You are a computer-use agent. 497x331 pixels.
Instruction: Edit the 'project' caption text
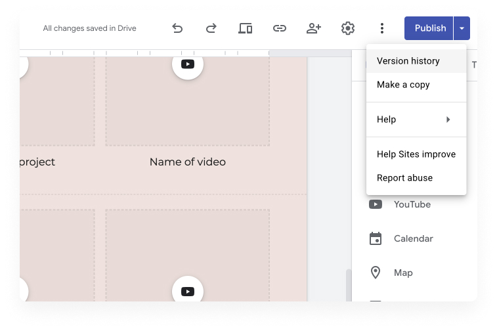(x=37, y=162)
